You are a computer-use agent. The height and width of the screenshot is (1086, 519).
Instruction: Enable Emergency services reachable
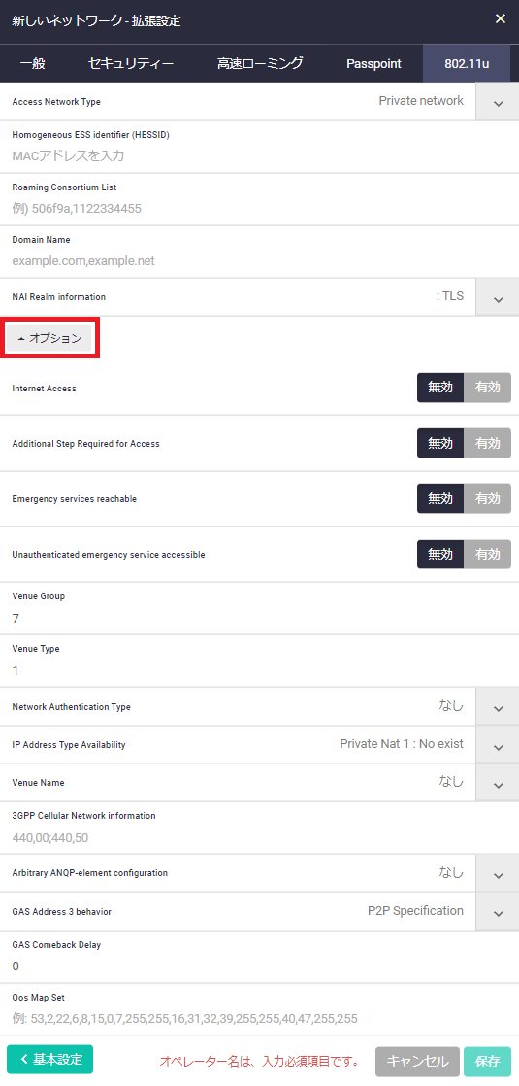click(487, 498)
